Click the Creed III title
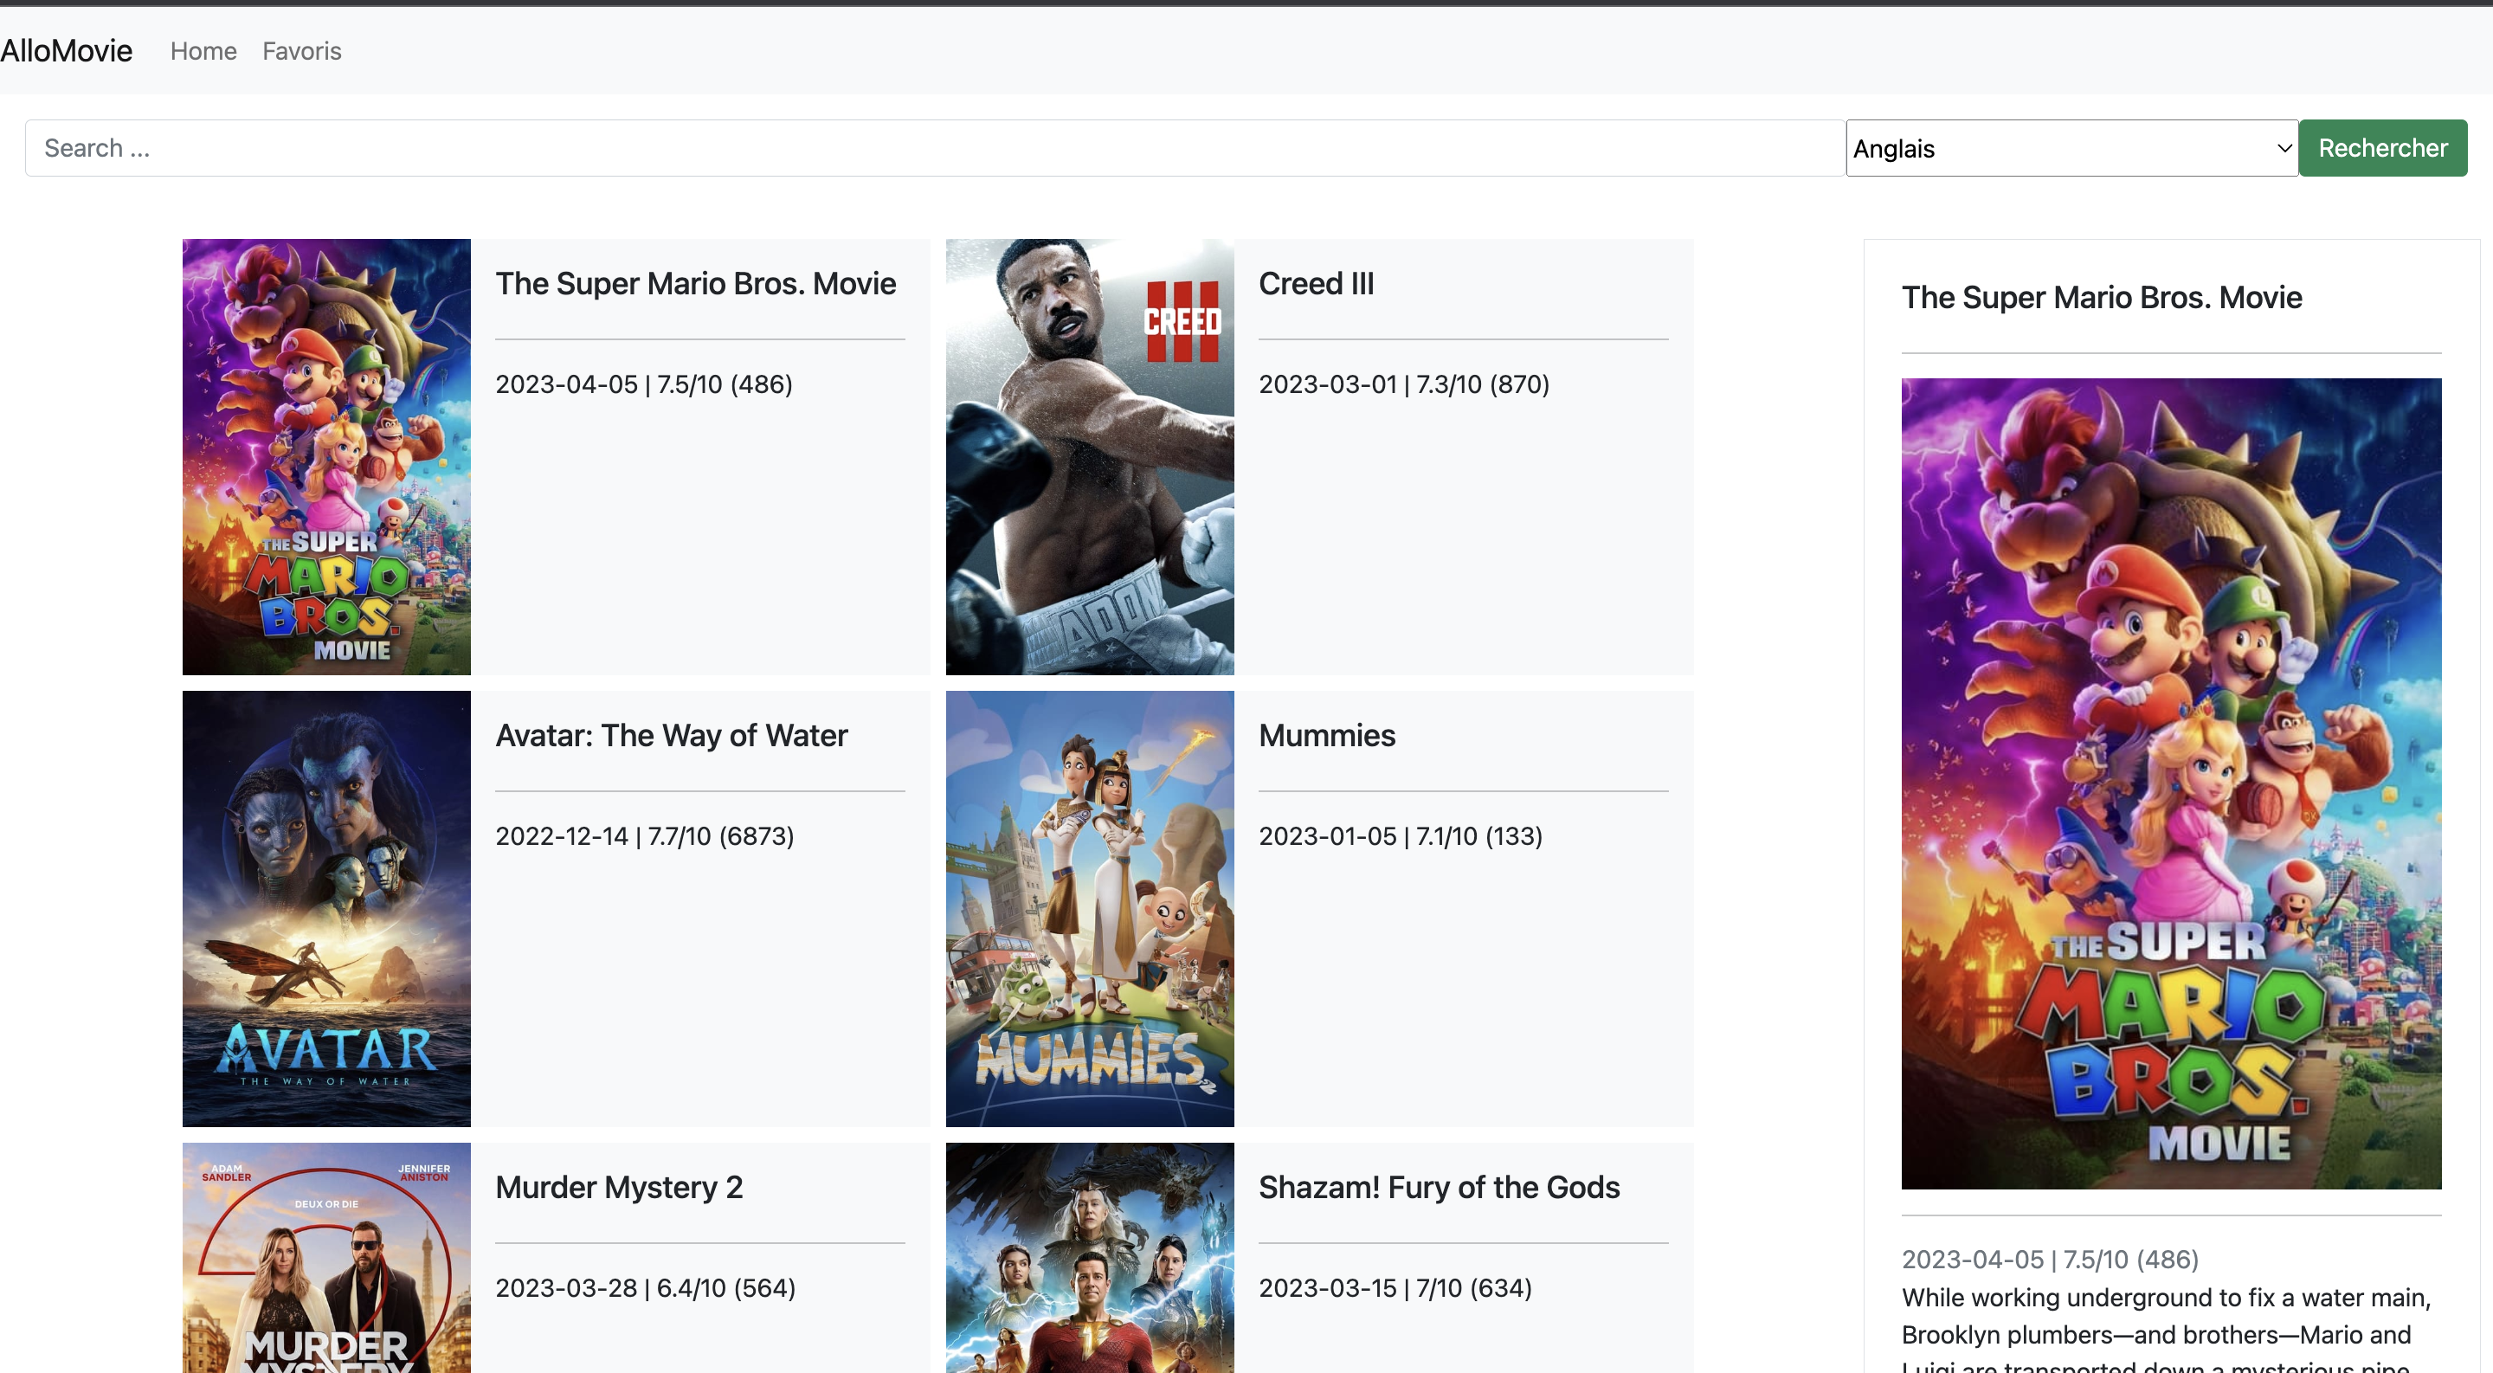The image size is (2493, 1373). [x=1316, y=283]
